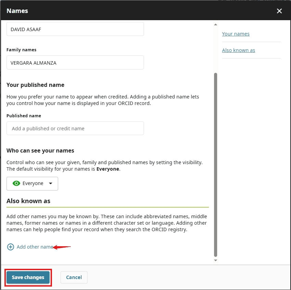Open the Everyone visibility selector
The width and height of the screenshot is (291, 290).
[32, 184]
